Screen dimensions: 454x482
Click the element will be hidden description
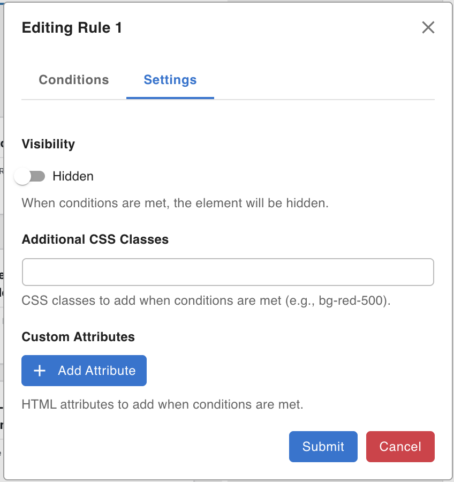pyautogui.click(x=175, y=204)
